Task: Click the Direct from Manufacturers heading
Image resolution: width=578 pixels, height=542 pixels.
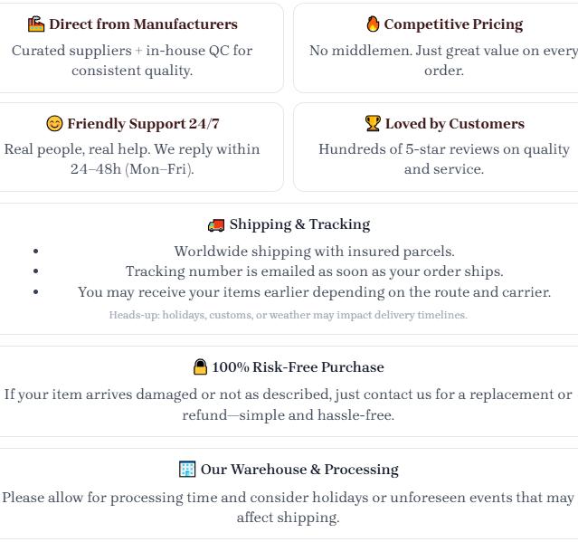Action: click(x=143, y=24)
